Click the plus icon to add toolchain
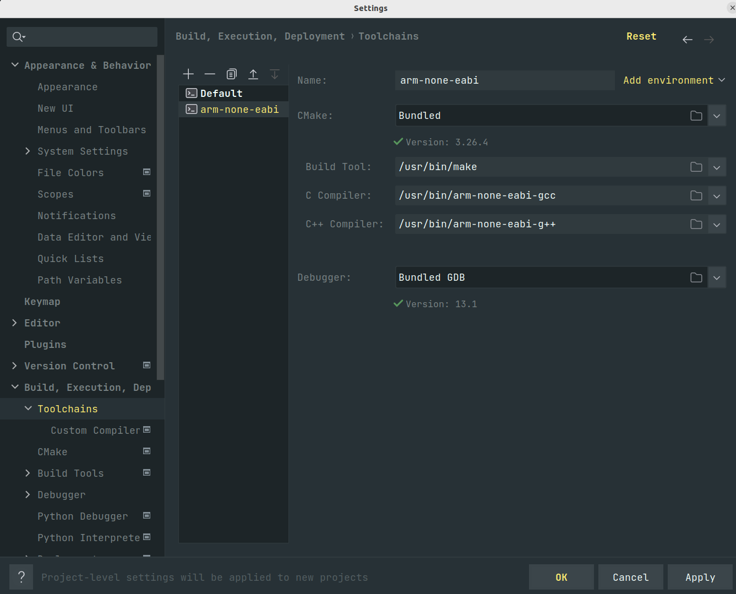Screen dimensions: 736x594 tap(188, 74)
